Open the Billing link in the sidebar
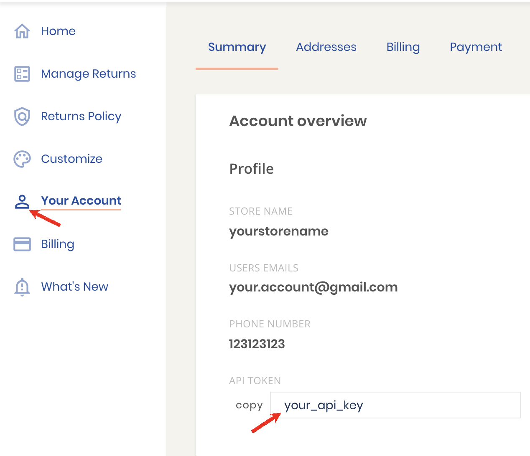The image size is (530, 456). click(x=58, y=244)
